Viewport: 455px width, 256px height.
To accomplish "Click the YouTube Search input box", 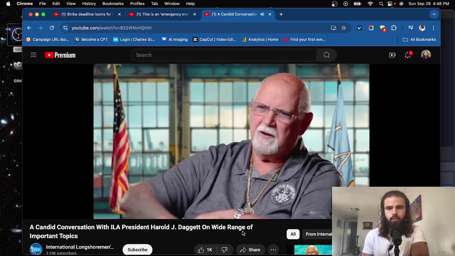I will pos(224,55).
